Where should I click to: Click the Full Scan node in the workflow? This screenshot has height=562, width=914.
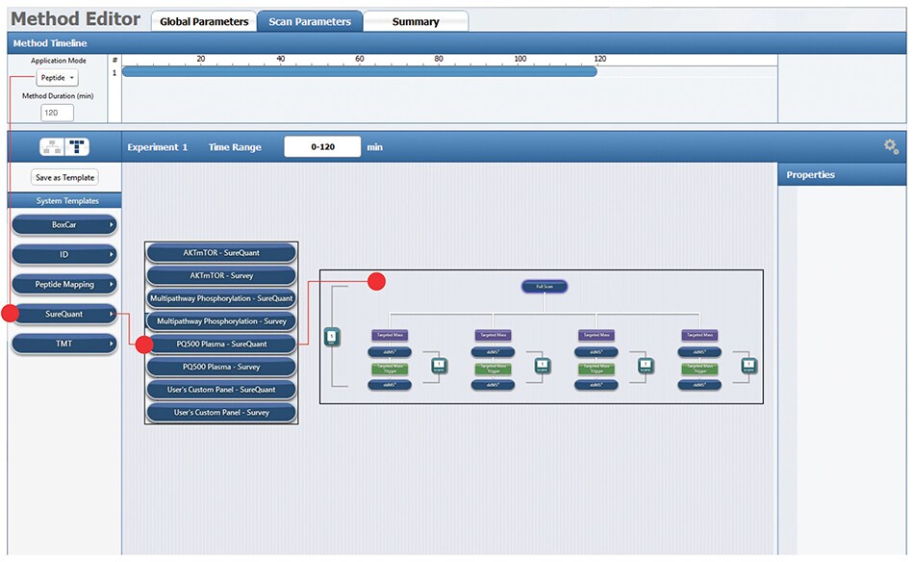pos(545,287)
